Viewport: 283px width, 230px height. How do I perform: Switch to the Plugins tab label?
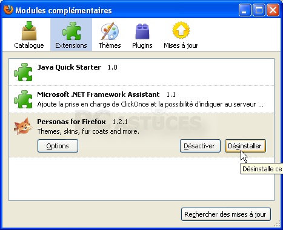142,45
